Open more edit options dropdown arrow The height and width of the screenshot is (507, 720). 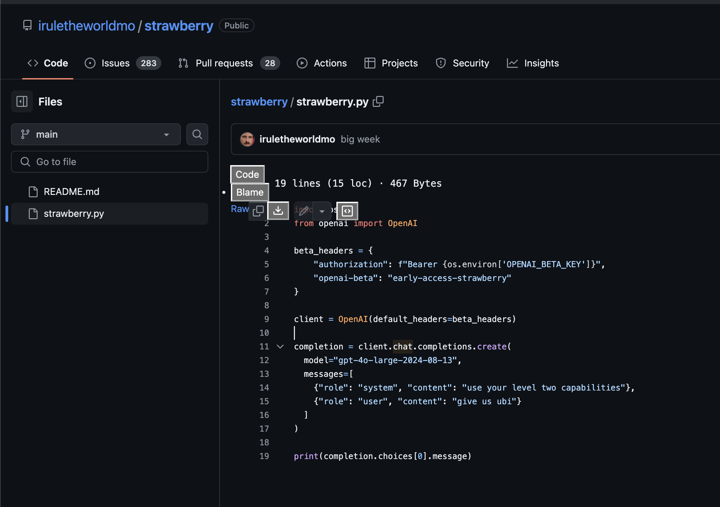(322, 211)
